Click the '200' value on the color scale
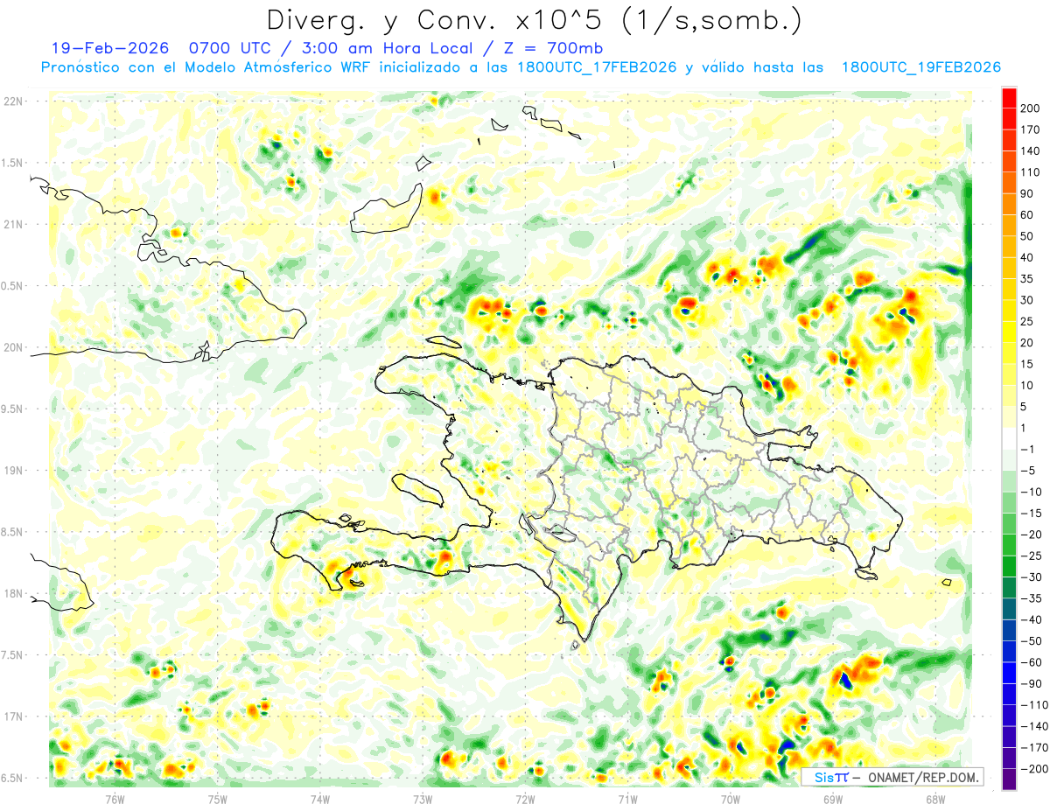 pyautogui.click(x=1031, y=108)
